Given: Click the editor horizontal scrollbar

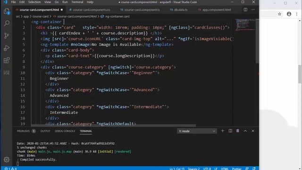Looking at the screenshot, I should coord(113,125).
